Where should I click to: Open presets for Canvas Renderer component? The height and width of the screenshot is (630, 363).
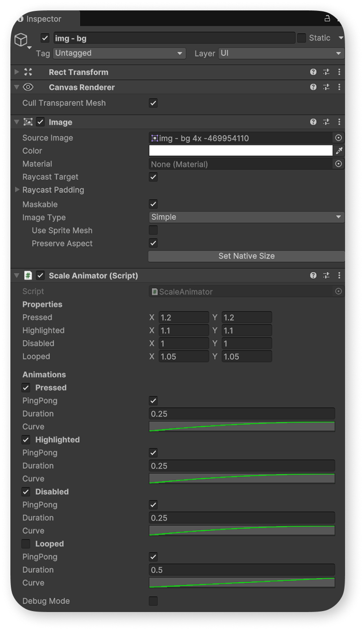click(326, 87)
